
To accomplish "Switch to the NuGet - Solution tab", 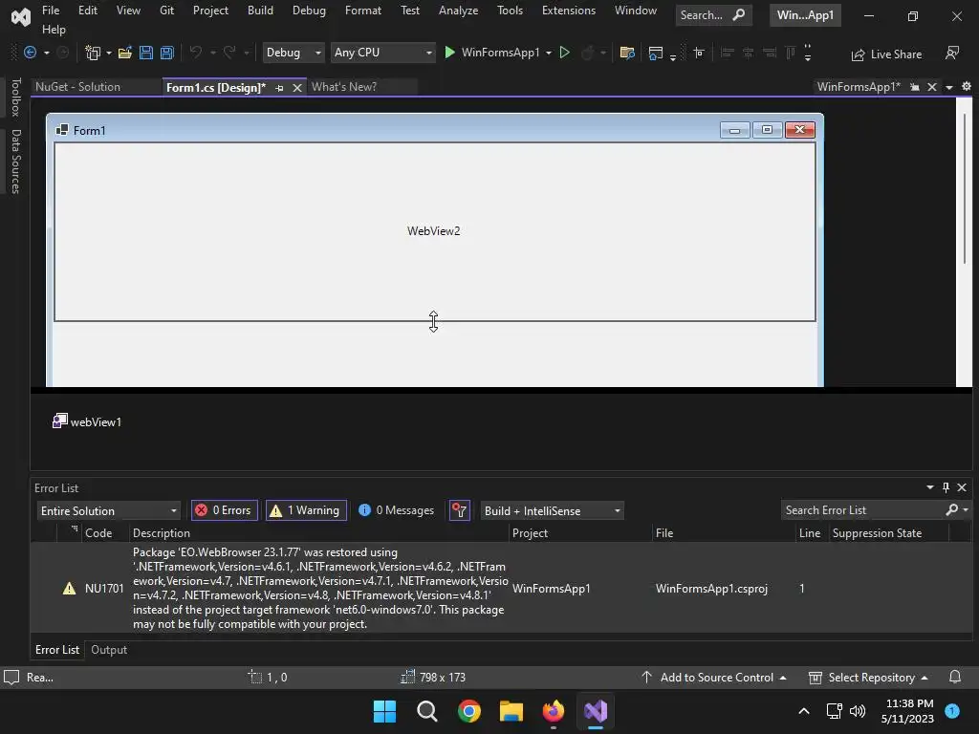I will (x=78, y=87).
